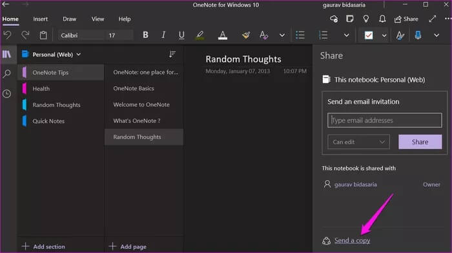This screenshot has height=253, width=452.
Task: Click the Dictate microphone icon
Action: (418, 35)
